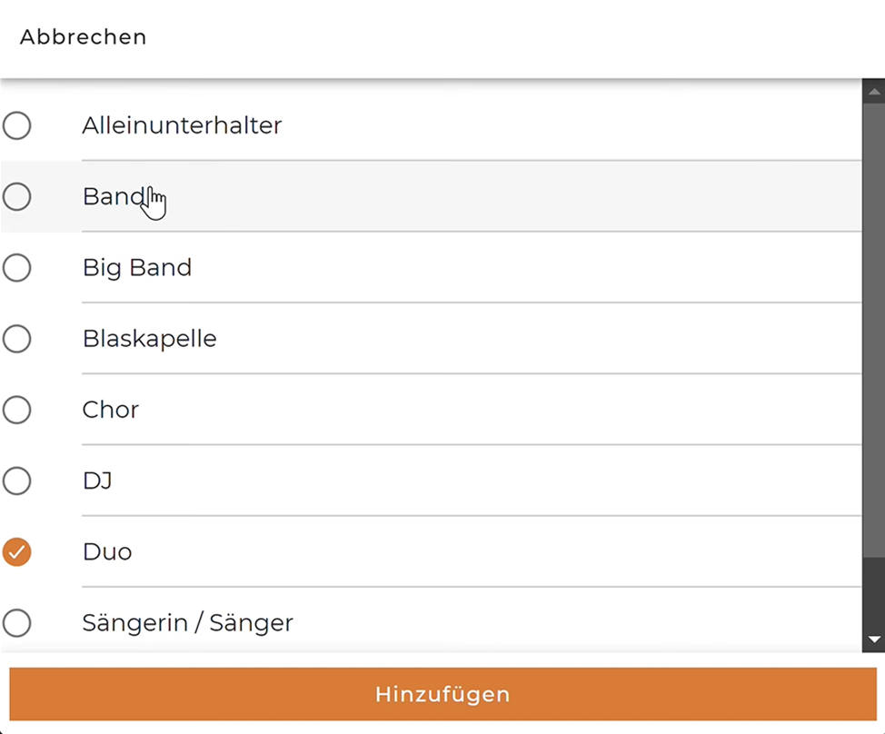885x734 pixels.
Task: Choose the Chor list label
Action: [x=111, y=410]
